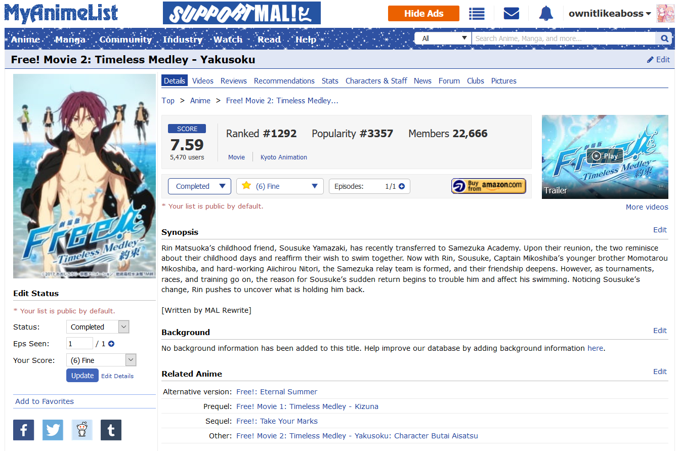Open the messages envelope icon
The width and height of the screenshot is (680, 451).
click(x=512, y=14)
